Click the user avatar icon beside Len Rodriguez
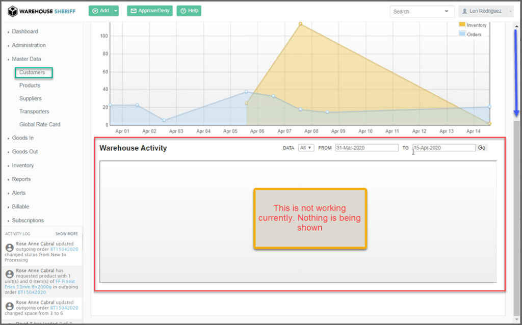The width and height of the screenshot is (522, 325). point(465,11)
